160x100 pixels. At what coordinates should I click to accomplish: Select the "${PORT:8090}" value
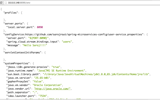(38, 38)
